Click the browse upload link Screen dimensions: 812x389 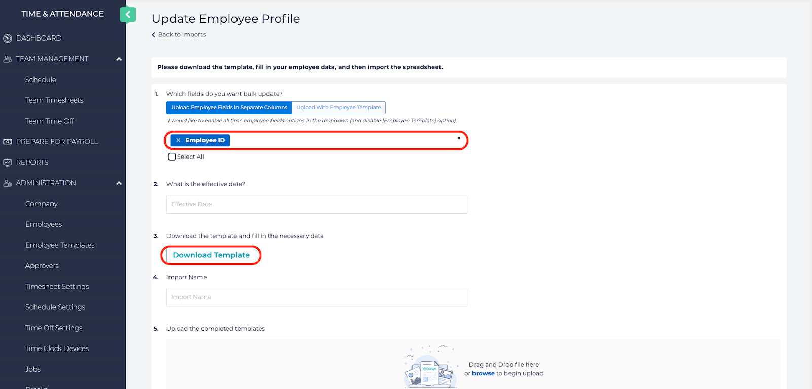(x=483, y=374)
